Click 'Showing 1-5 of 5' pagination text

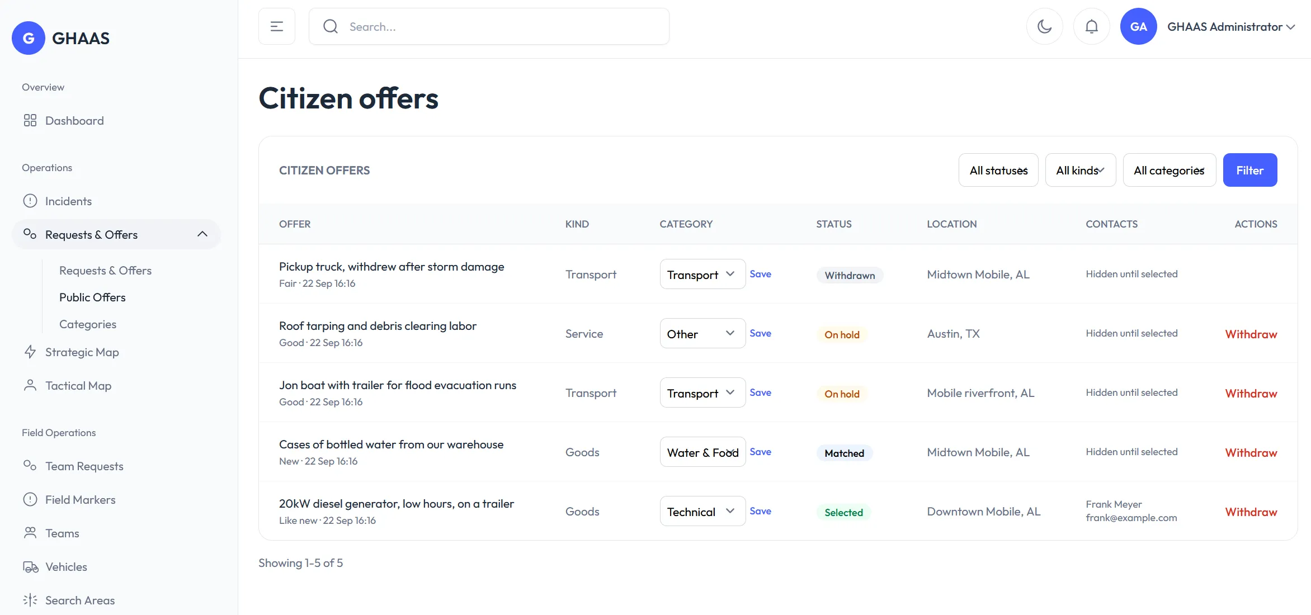pyautogui.click(x=300, y=563)
